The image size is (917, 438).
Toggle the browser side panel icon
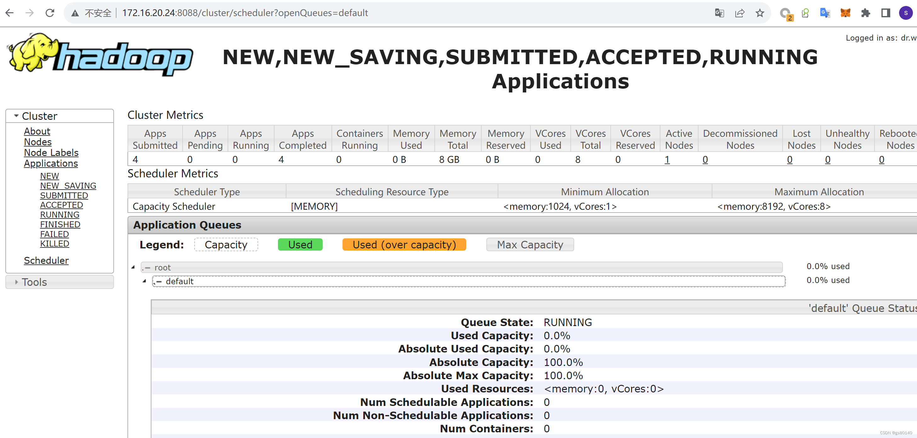pyautogui.click(x=886, y=13)
